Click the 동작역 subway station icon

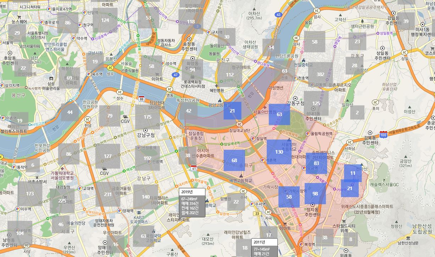(15, 167)
